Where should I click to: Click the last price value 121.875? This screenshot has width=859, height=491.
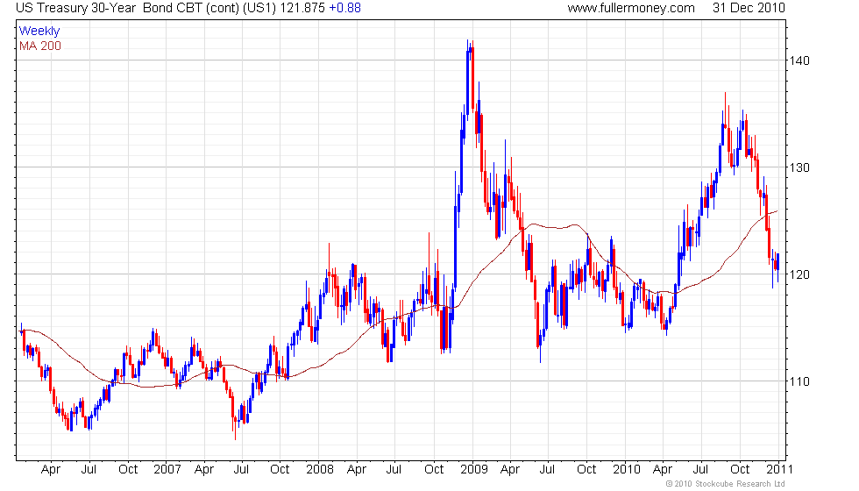point(302,8)
